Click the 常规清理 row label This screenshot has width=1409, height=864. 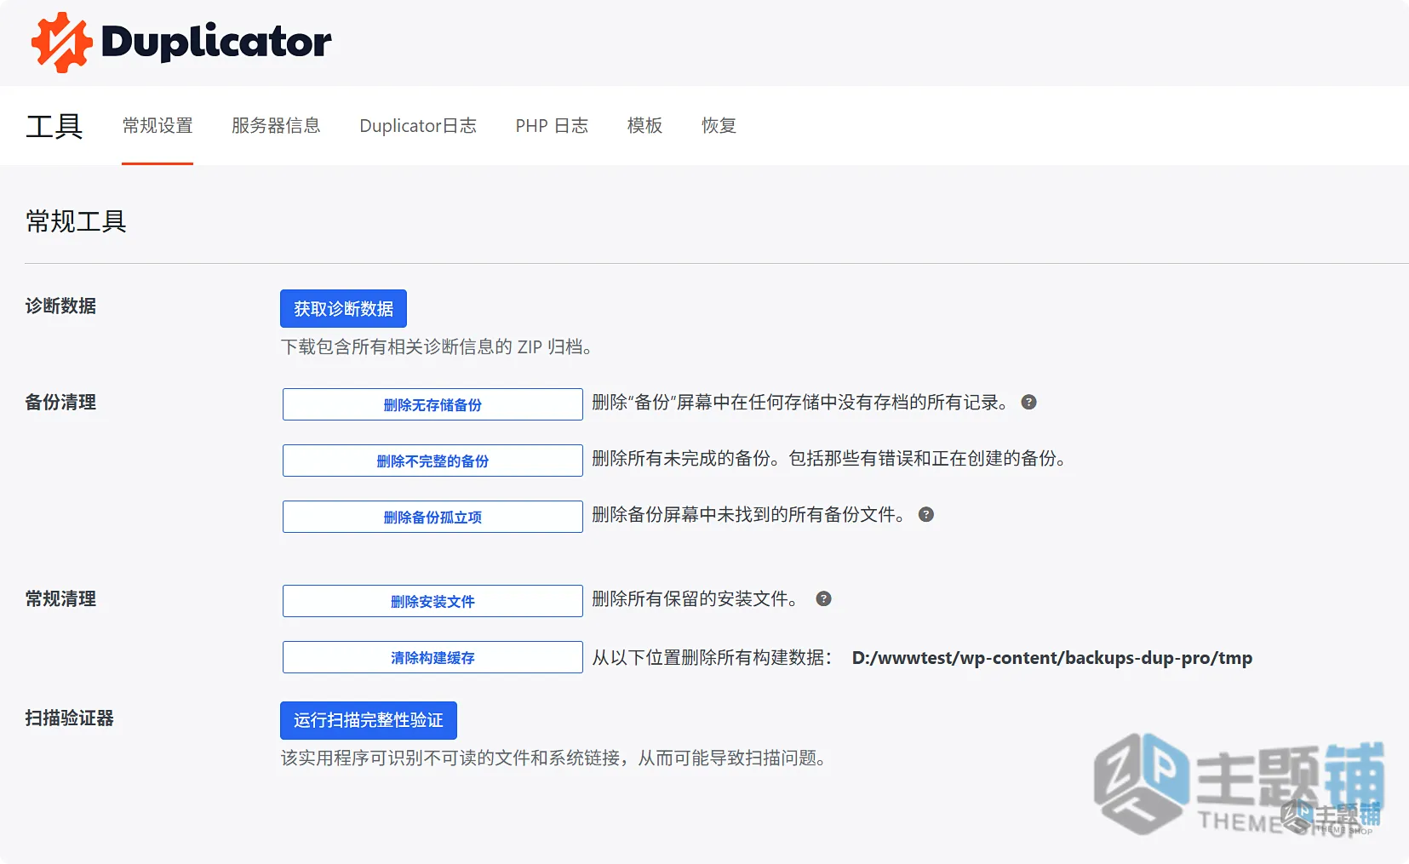pyautogui.click(x=60, y=599)
